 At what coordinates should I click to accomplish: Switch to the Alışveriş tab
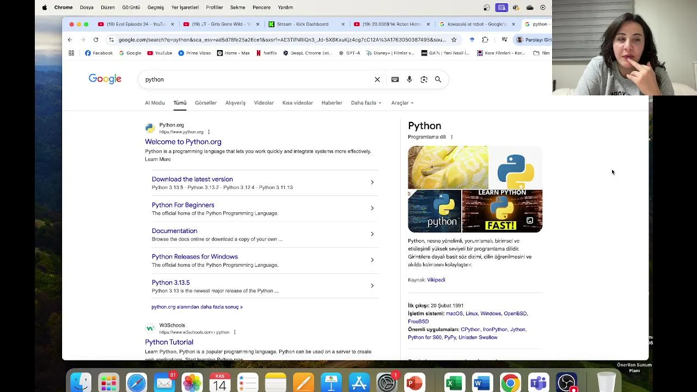coord(235,103)
